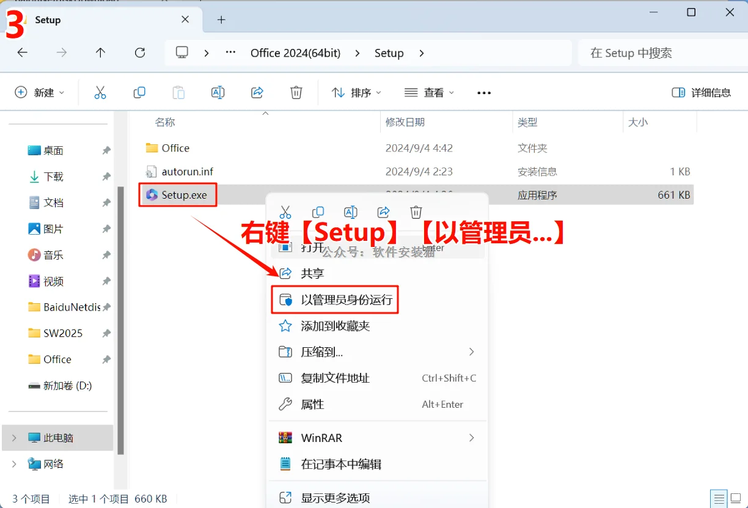This screenshot has width=748, height=508.
Task: Select the Rename icon in the toolbar
Action: [218, 92]
